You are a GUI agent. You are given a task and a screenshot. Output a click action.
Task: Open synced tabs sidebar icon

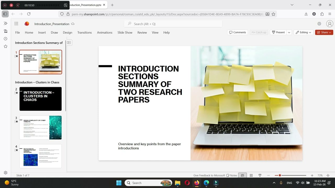[5, 31]
